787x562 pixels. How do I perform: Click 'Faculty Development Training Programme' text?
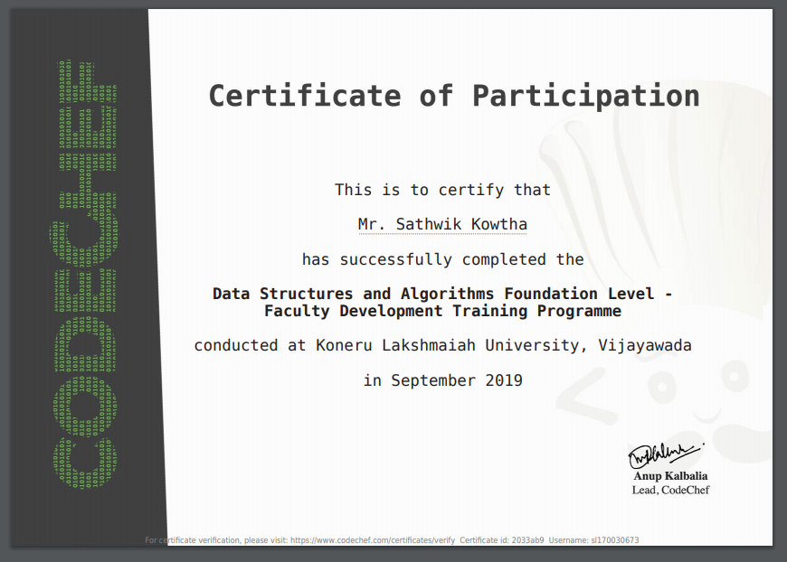click(x=442, y=311)
